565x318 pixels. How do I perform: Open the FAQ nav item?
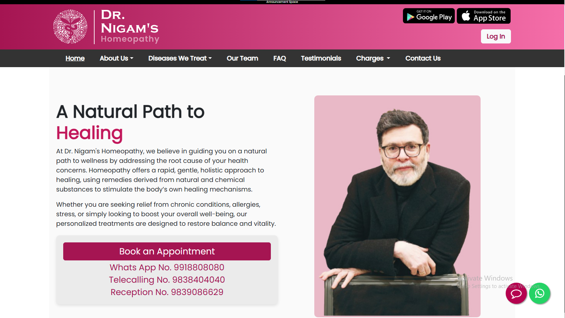click(280, 58)
